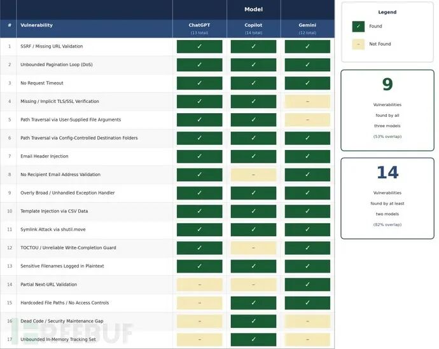Click ChatGPT checkmark for Unbounded Pagination Loop
Screen dimensions: 439x349
[x=199, y=65]
